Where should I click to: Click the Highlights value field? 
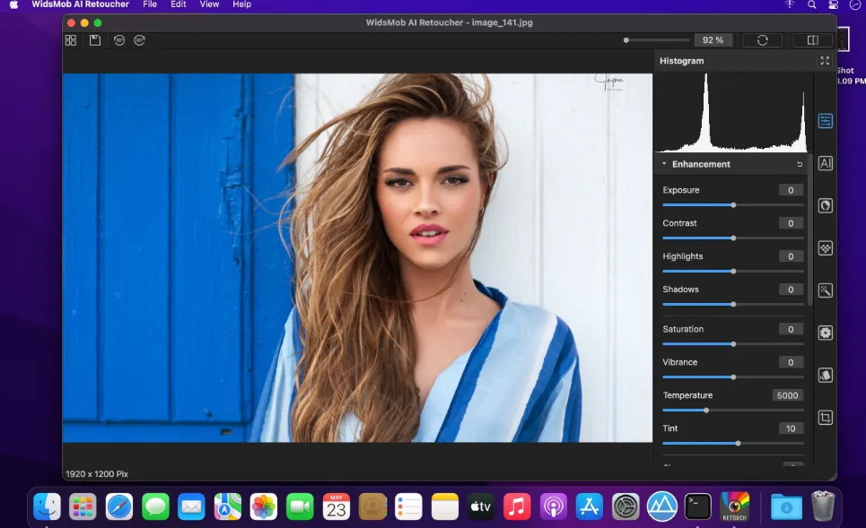pyautogui.click(x=791, y=256)
